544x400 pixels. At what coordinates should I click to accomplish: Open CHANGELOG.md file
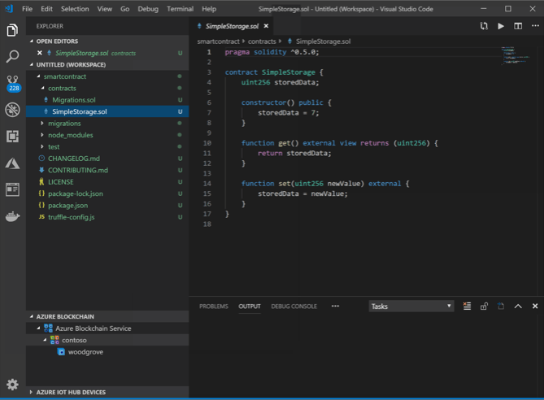(x=107, y=159)
